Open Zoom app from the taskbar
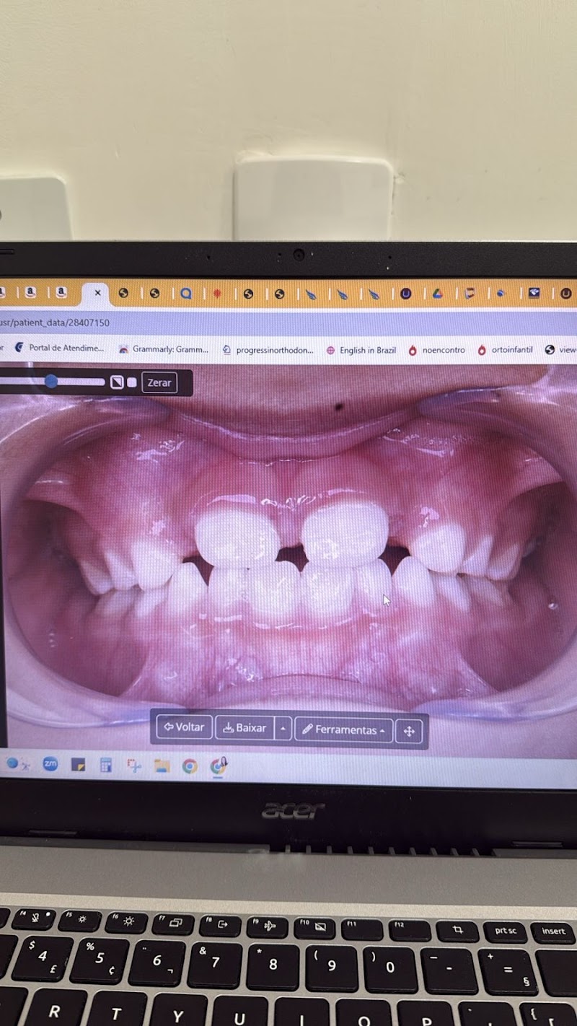 pyautogui.click(x=50, y=764)
